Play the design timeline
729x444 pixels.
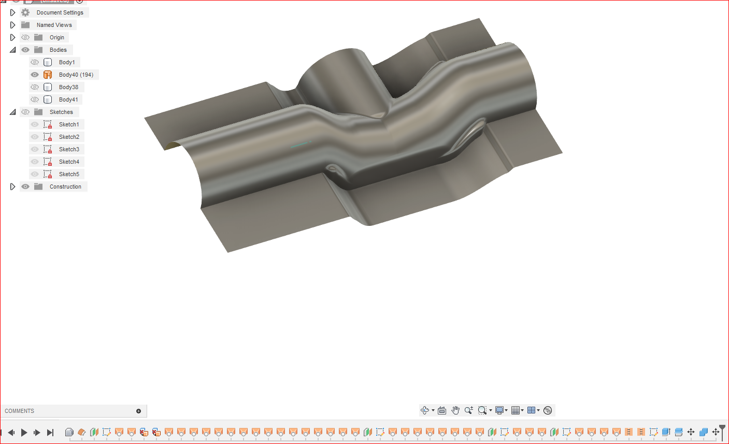click(24, 433)
